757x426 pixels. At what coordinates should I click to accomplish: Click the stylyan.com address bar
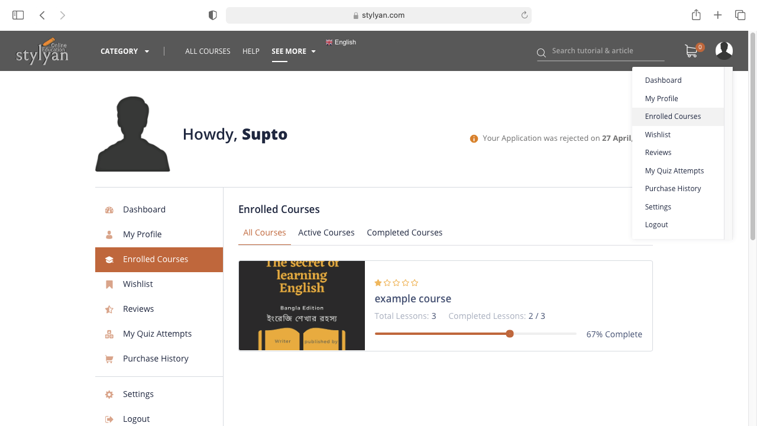tap(378, 15)
